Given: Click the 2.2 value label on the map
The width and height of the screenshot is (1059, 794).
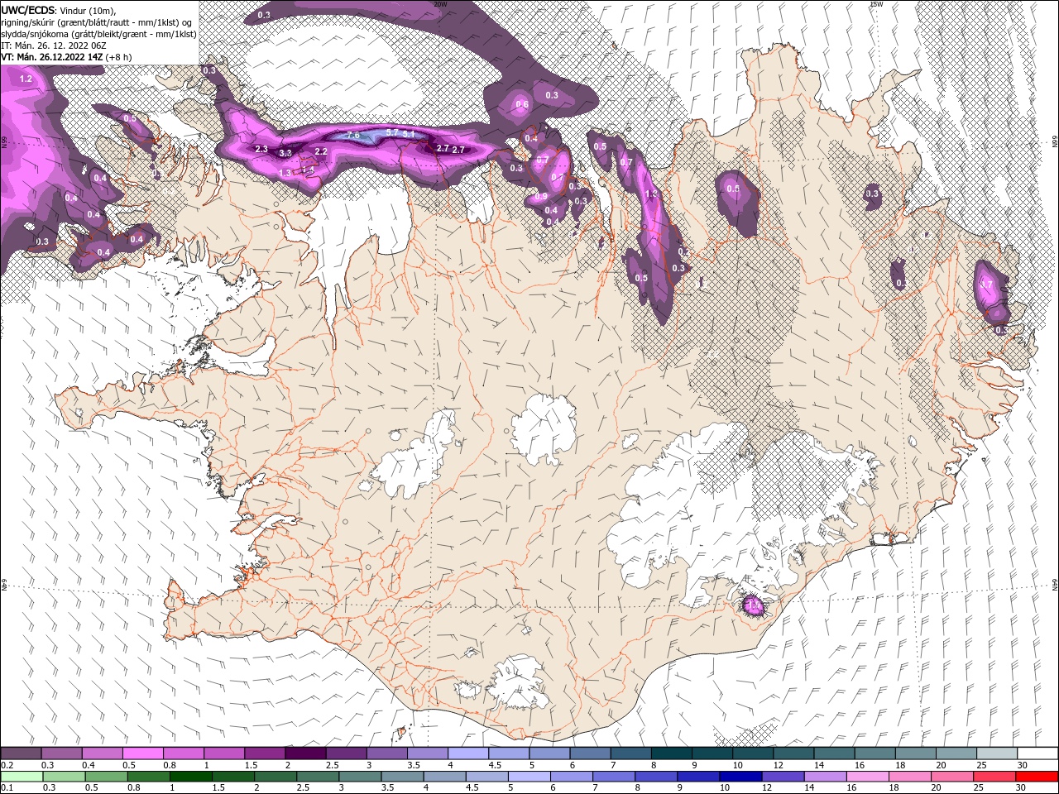Looking at the screenshot, I should [322, 151].
